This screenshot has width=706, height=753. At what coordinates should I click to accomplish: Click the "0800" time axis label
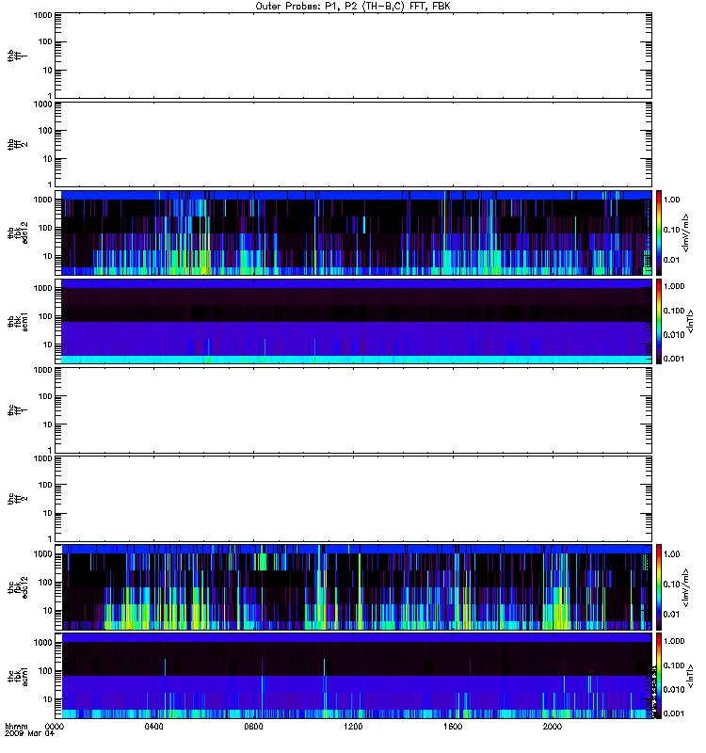click(x=253, y=727)
